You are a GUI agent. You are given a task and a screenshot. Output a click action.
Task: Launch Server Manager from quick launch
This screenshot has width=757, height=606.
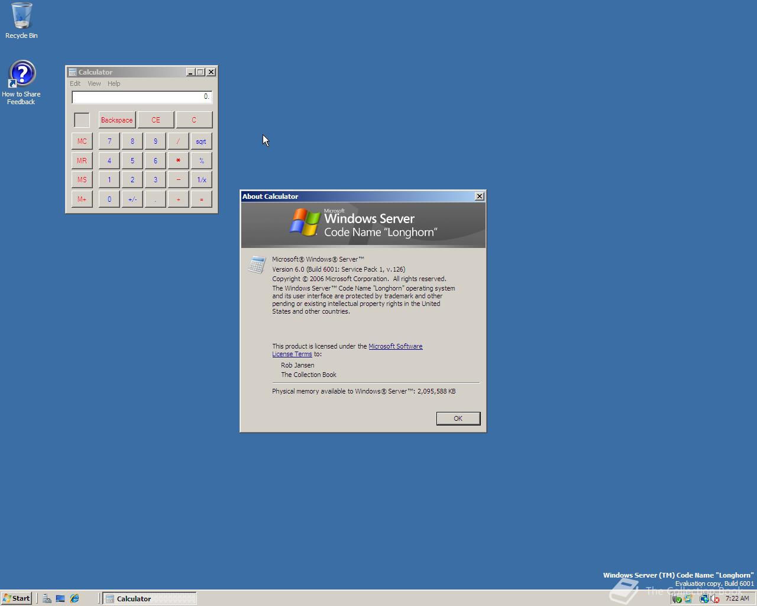[x=47, y=598]
